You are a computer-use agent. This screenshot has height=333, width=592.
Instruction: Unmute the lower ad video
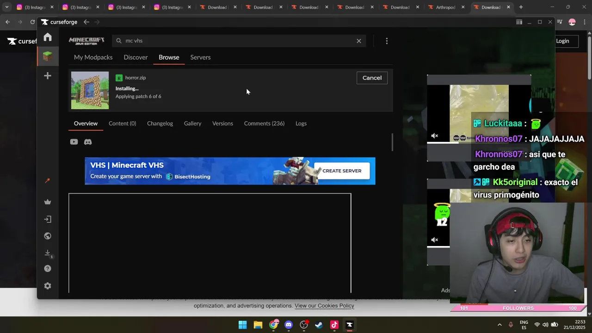pos(435,240)
